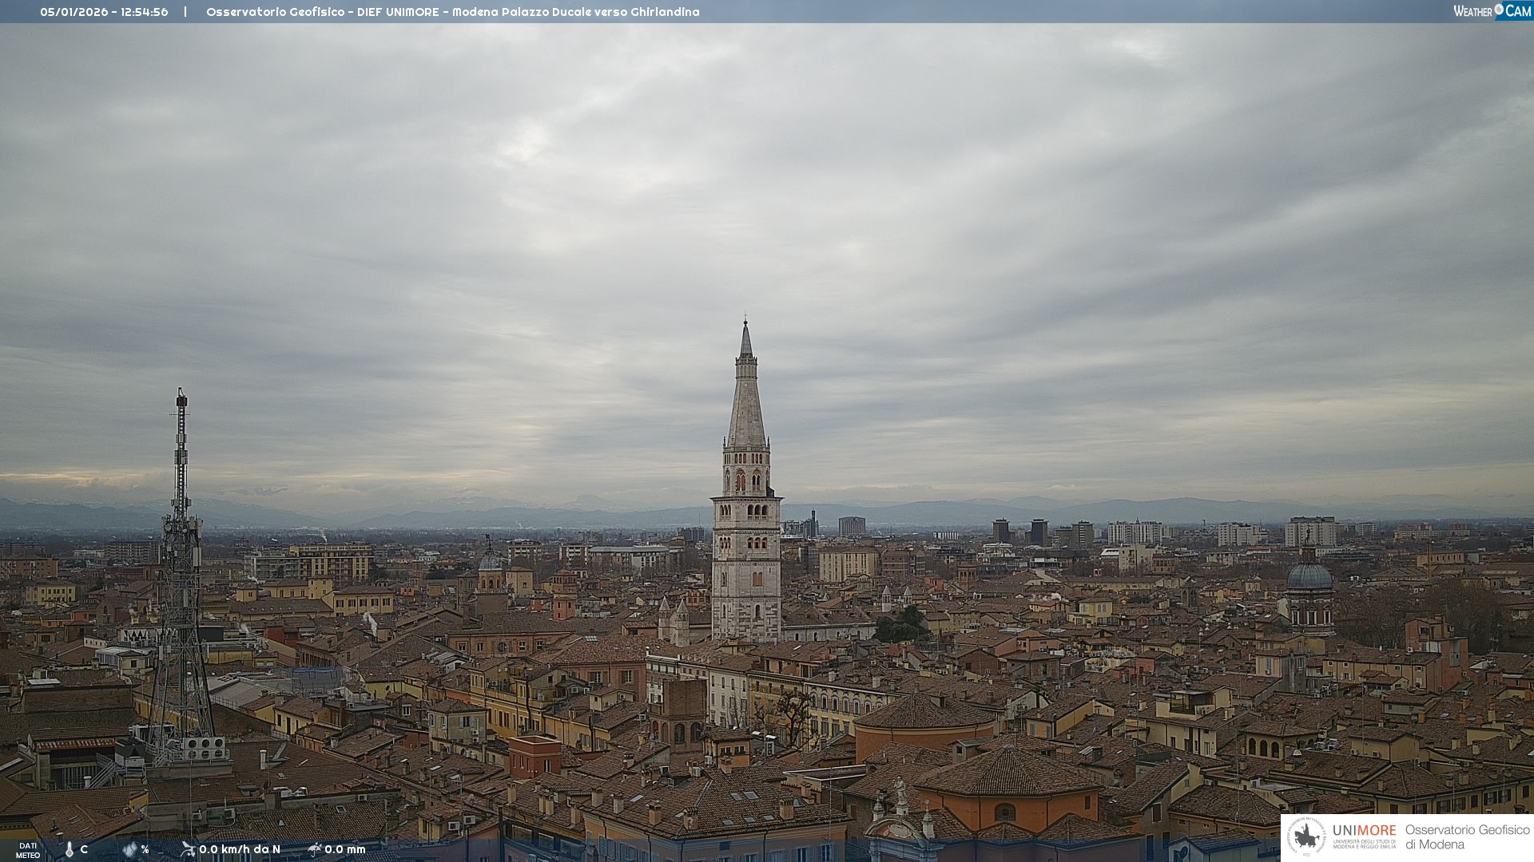Screen dimensions: 1534x862
Task: Click the 05/01/2026 date timestamp
Action: [x=74, y=12]
